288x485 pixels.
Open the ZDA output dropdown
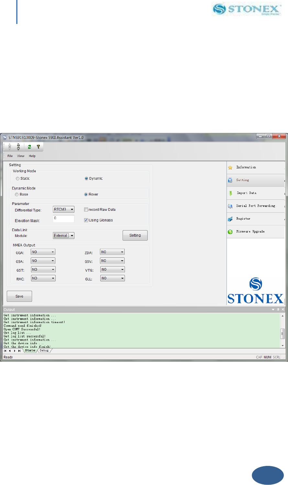112,252
